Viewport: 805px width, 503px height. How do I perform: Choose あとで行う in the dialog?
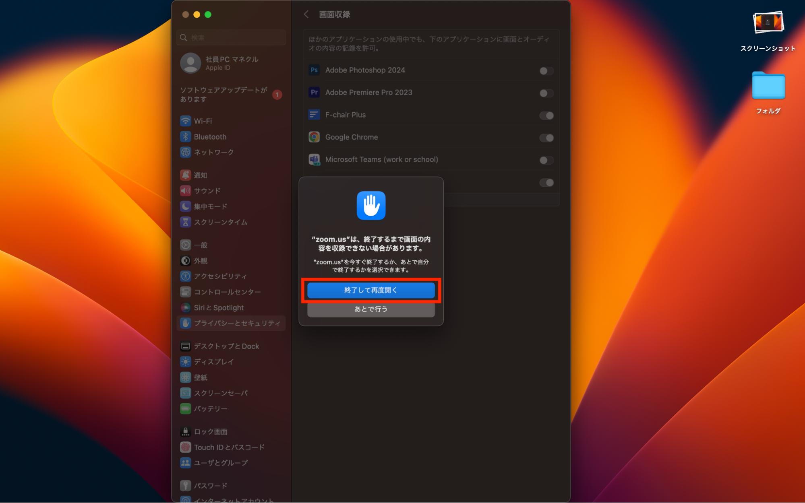coord(370,309)
